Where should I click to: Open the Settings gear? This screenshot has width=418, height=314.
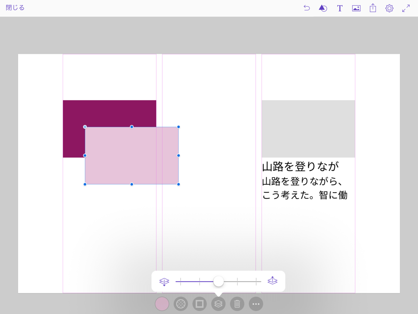pyautogui.click(x=389, y=8)
